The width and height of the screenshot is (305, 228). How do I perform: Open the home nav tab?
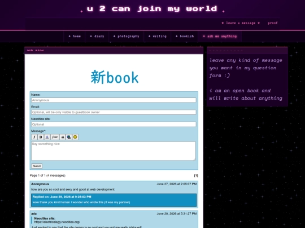pyautogui.click(x=75, y=36)
